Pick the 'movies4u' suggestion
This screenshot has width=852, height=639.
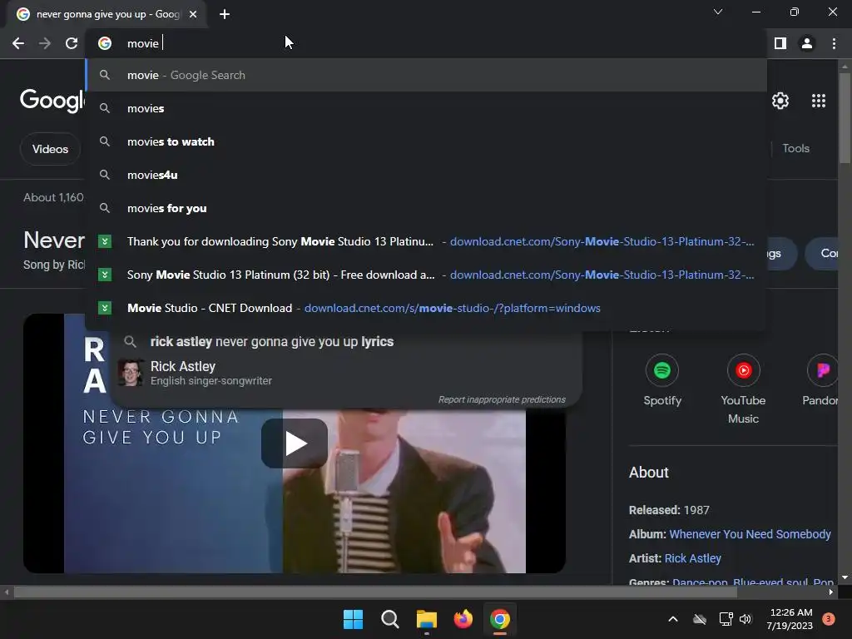coord(426,175)
